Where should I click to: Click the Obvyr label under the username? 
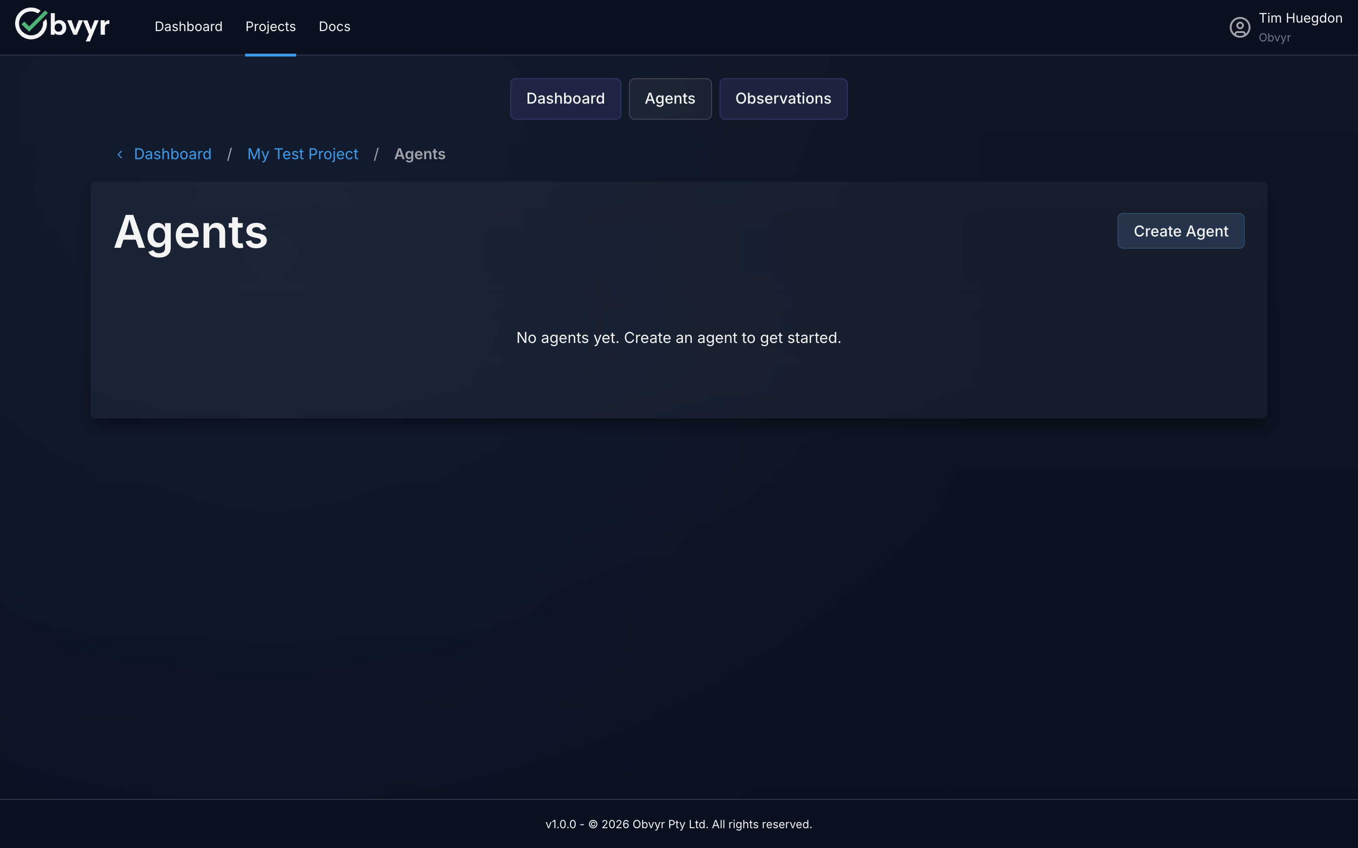[1275, 38]
